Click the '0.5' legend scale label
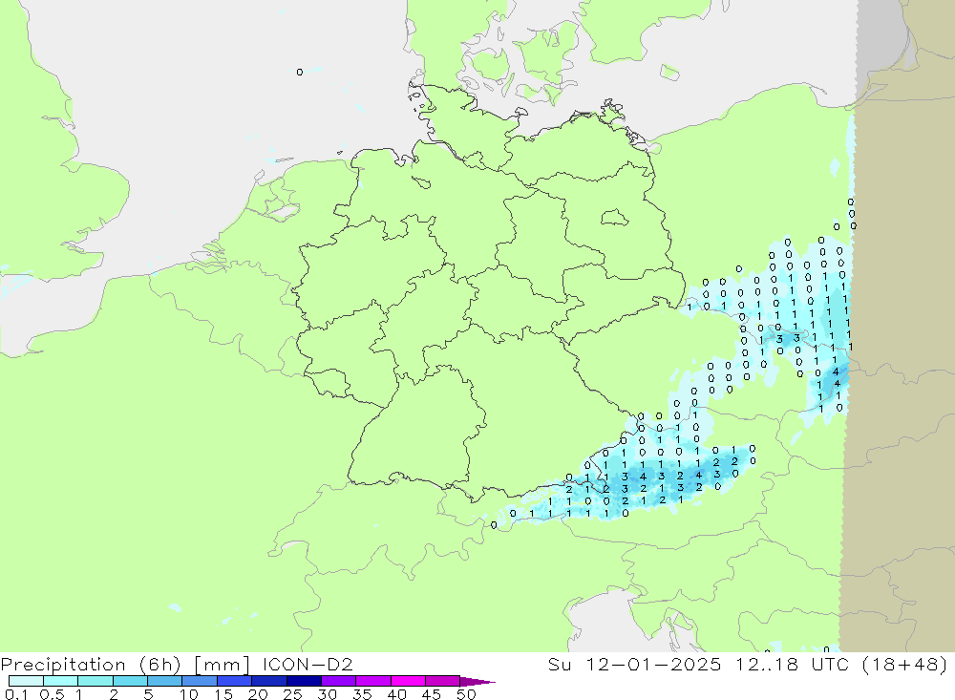Viewport: 955px width, 700px height. point(53,694)
